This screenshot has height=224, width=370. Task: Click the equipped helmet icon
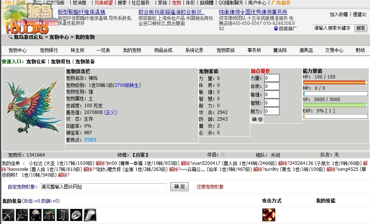click(35, 215)
